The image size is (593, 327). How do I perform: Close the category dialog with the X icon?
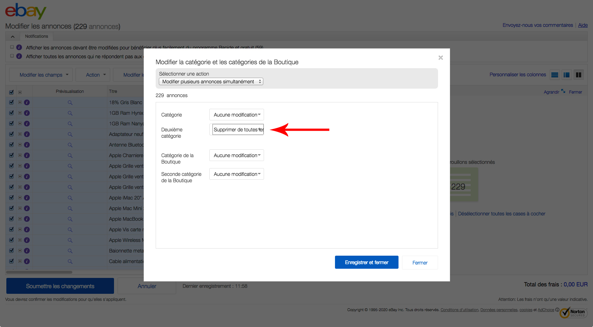[441, 58]
